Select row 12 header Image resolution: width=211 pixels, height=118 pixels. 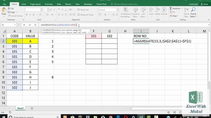(3, 93)
